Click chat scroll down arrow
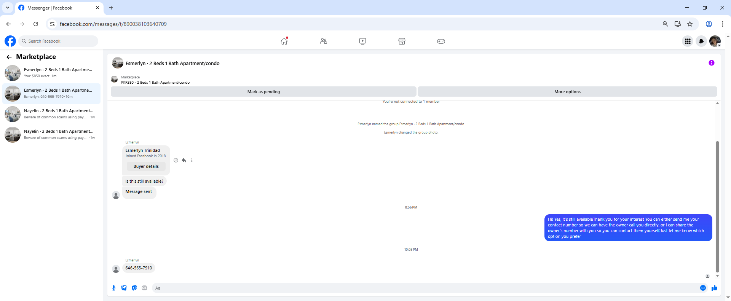The height and width of the screenshot is (301, 731). coord(717,276)
